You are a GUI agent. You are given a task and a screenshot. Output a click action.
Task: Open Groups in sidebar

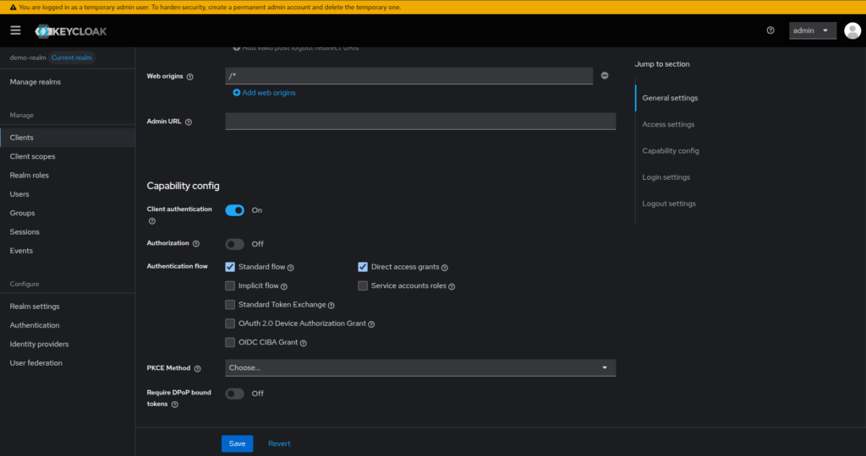coord(22,213)
